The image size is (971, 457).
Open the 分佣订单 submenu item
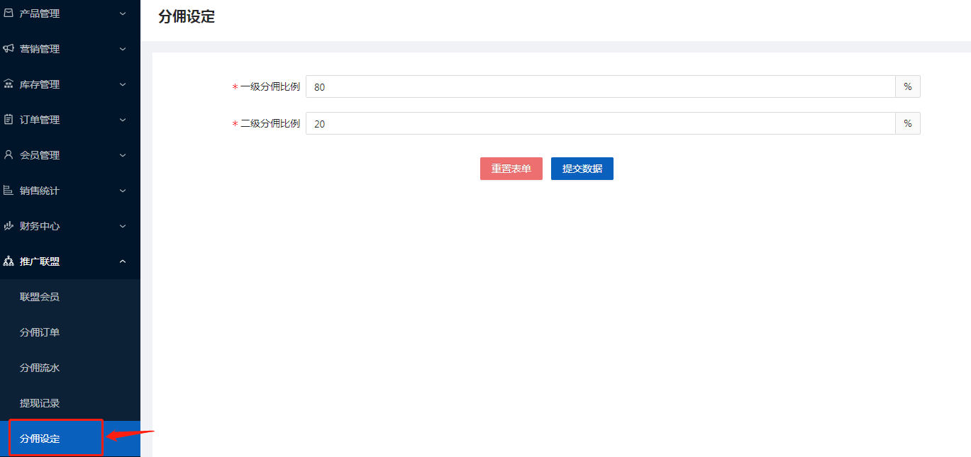pos(40,332)
